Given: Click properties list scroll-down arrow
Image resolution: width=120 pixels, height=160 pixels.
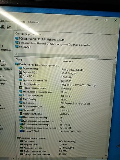Looking at the screenshot, I should pos(106,155).
